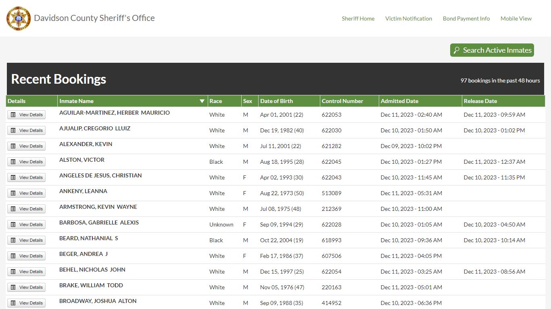The image size is (551, 309).
Task: Go to Bond Payment Info
Action: point(466,19)
